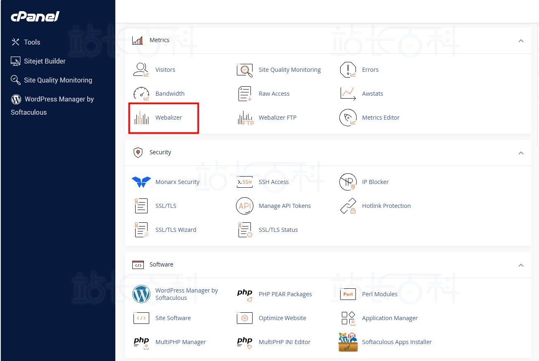The width and height of the screenshot is (539, 361).
Task: Open the MultiPHP INI Editor link
Action: (x=284, y=342)
